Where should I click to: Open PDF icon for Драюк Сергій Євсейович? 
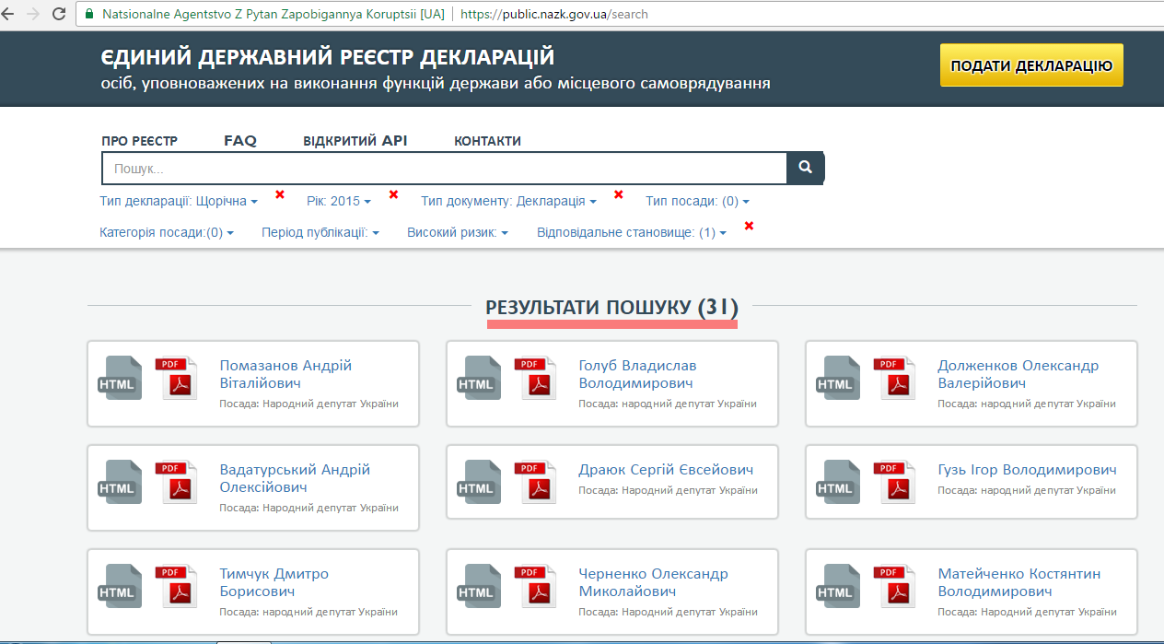pyautogui.click(x=535, y=482)
